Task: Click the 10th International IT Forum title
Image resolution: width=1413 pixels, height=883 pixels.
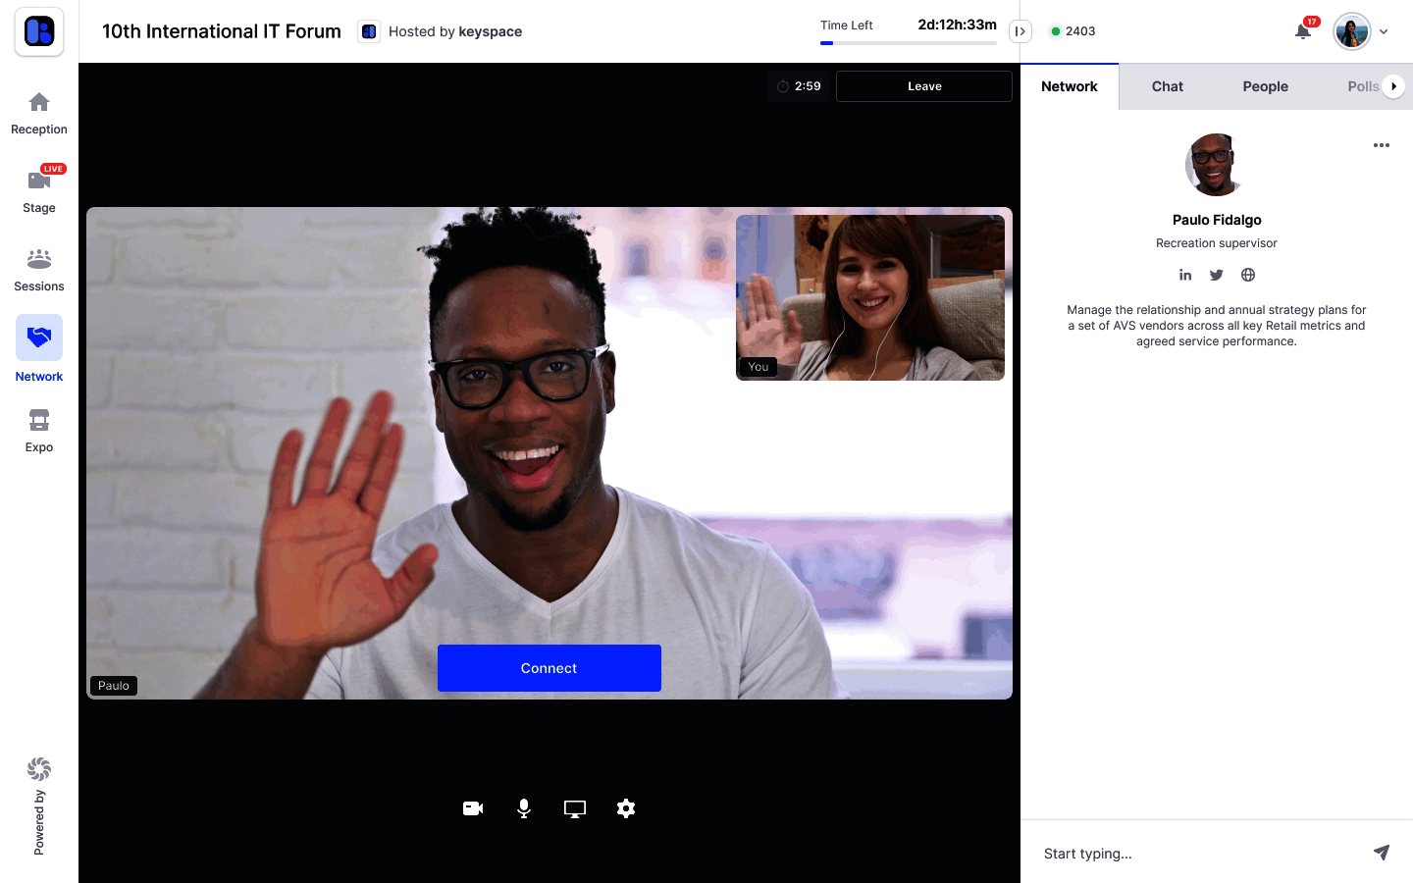Action: coord(222,31)
